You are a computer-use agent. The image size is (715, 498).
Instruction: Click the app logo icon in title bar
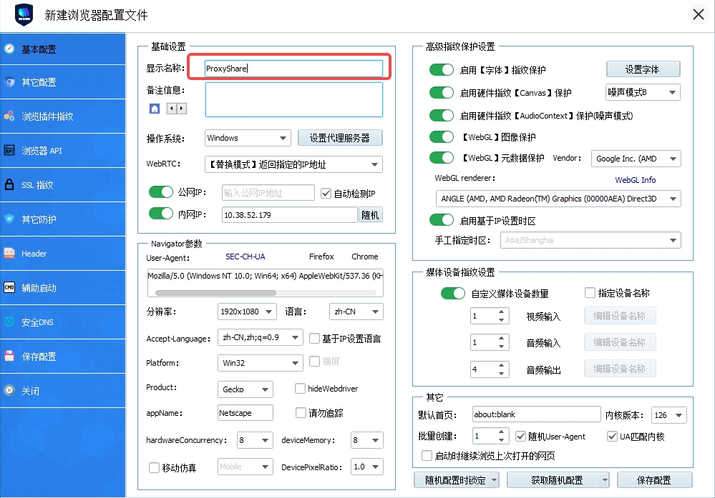coord(24,14)
